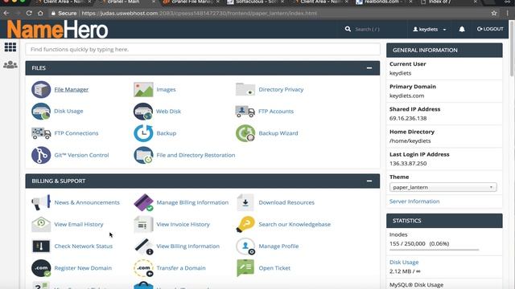515x289 pixels.
Task: Open the notifications bell icon
Action: 462,29
